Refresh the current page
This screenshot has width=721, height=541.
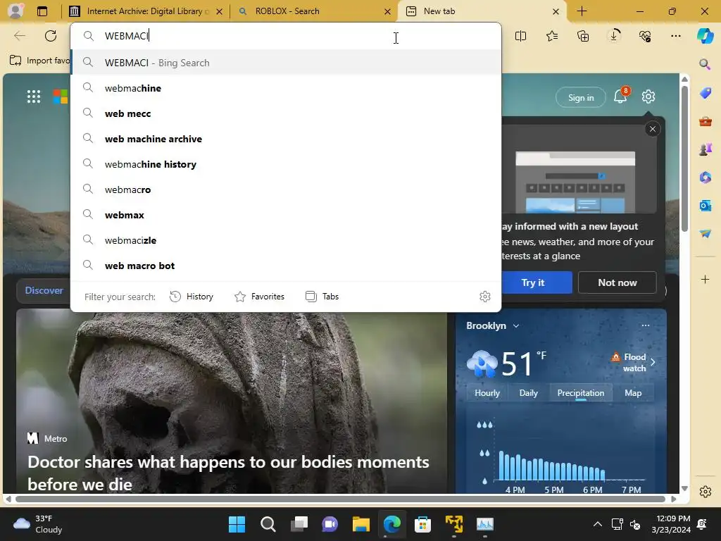(x=51, y=36)
